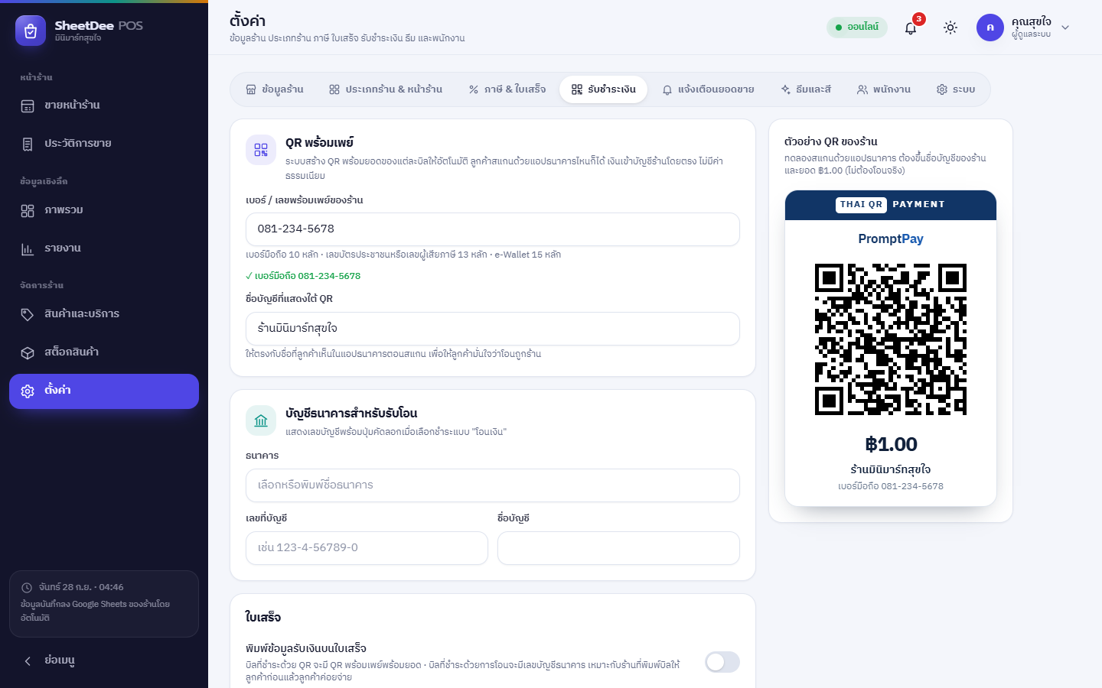Click the sample QR code image
This screenshot has height=688, width=1102.
click(x=891, y=339)
